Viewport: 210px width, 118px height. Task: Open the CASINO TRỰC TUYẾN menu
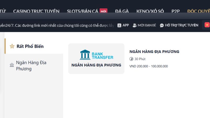point(36,11)
